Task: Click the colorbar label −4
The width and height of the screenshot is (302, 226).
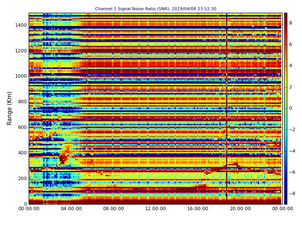Action: pos(292,151)
